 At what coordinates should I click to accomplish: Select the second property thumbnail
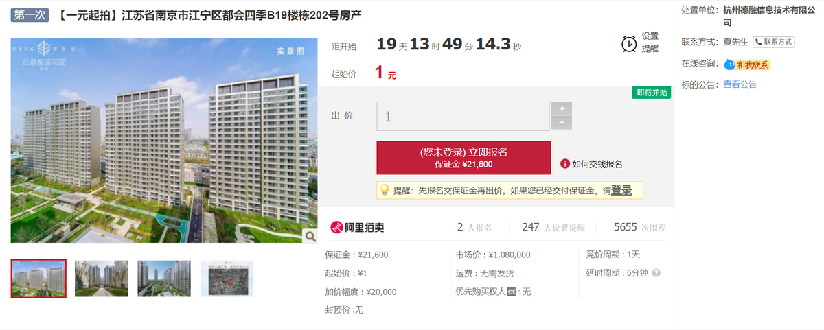pos(101,279)
